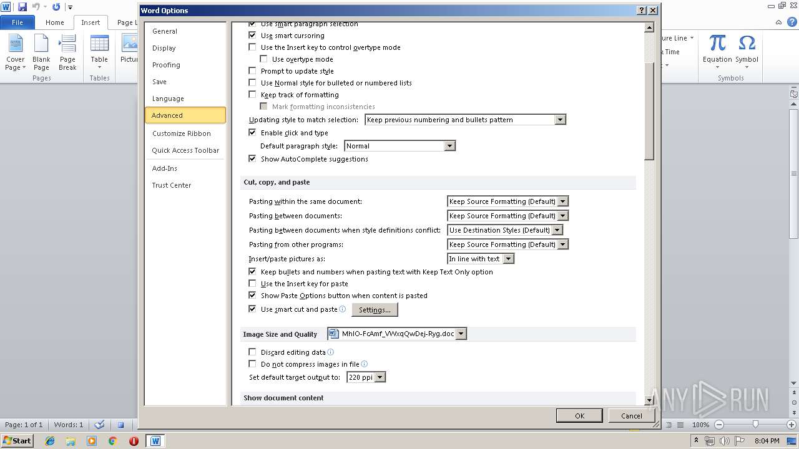Click the volume icon in system tray
The height and width of the screenshot is (449, 799).
click(x=725, y=441)
